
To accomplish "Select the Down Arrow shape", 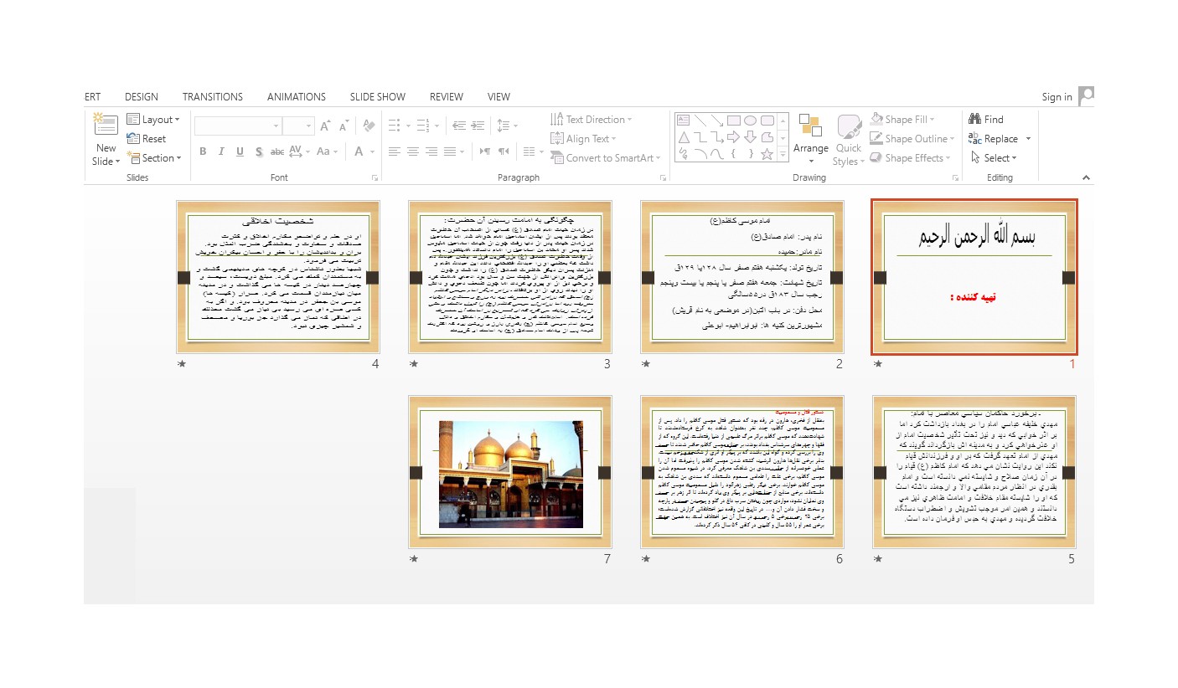I will (x=750, y=137).
